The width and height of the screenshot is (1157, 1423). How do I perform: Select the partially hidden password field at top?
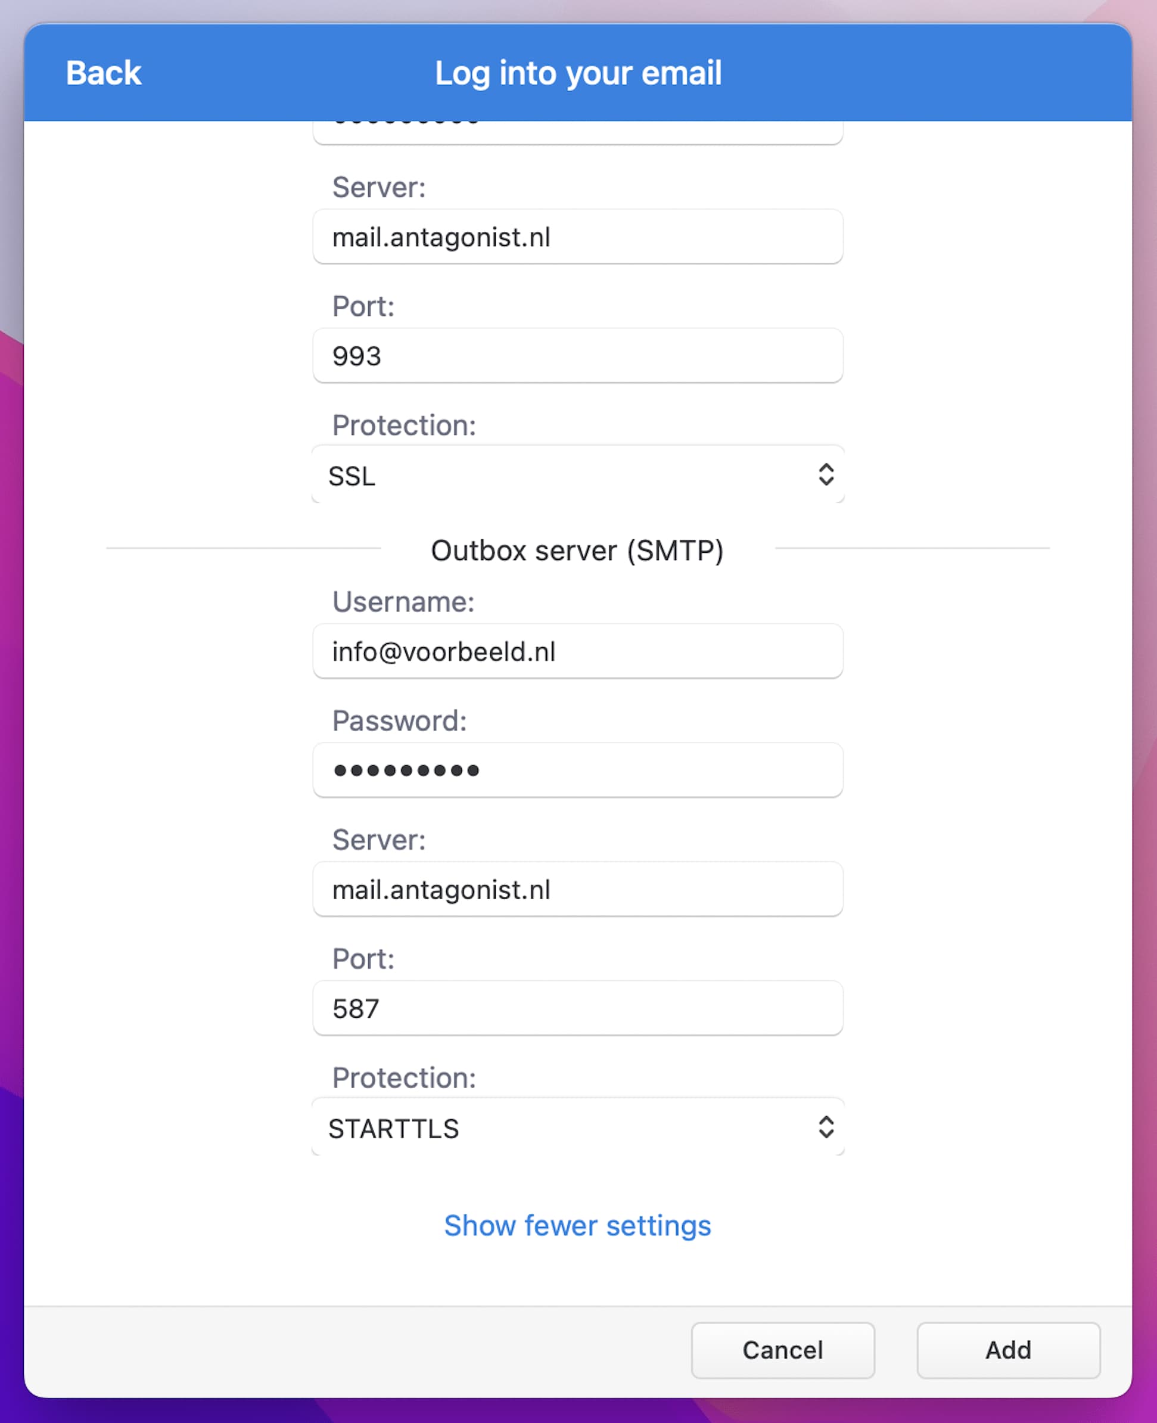tap(578, 132)
